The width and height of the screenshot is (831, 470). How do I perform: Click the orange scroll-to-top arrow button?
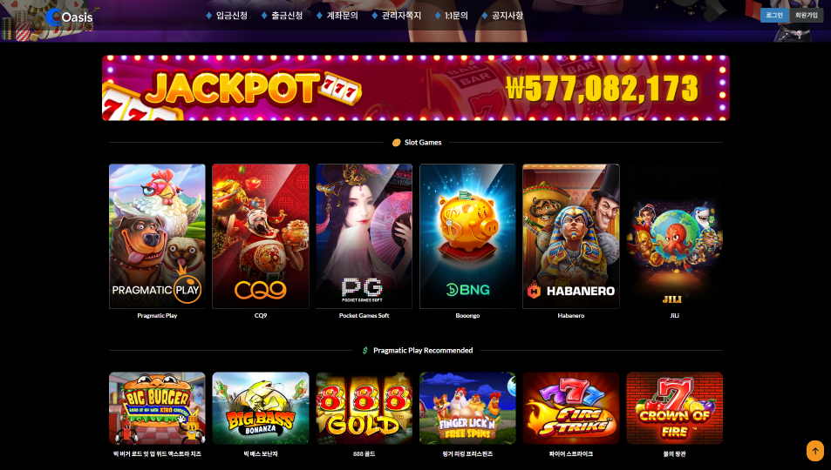814,451
